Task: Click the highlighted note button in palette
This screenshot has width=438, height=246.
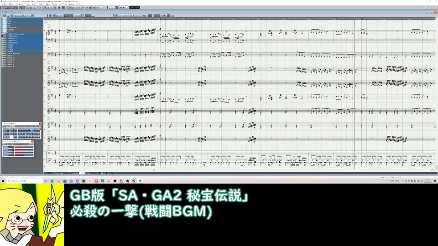Action: (x=32, y=131)
